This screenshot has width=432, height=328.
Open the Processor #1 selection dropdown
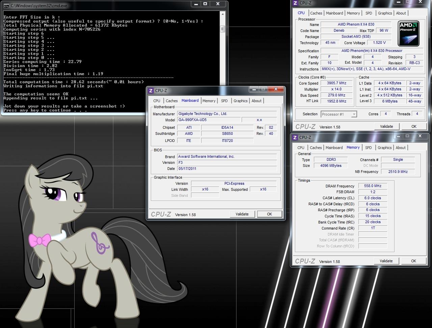pyautogui.click(x=339, y=114)
